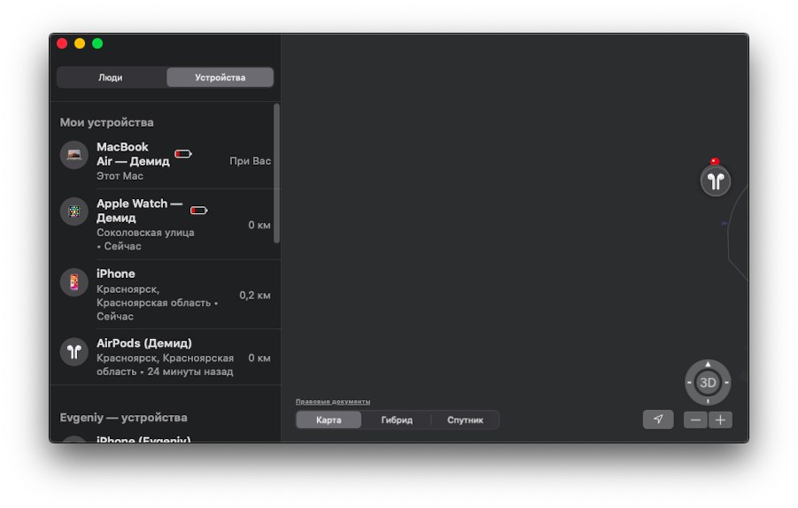Click the "Этот Mac" subtitle

pyautogui.click(x=120, y=176)
